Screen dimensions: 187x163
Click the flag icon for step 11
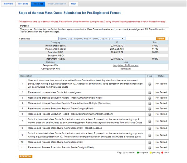(x=150, y=148)
